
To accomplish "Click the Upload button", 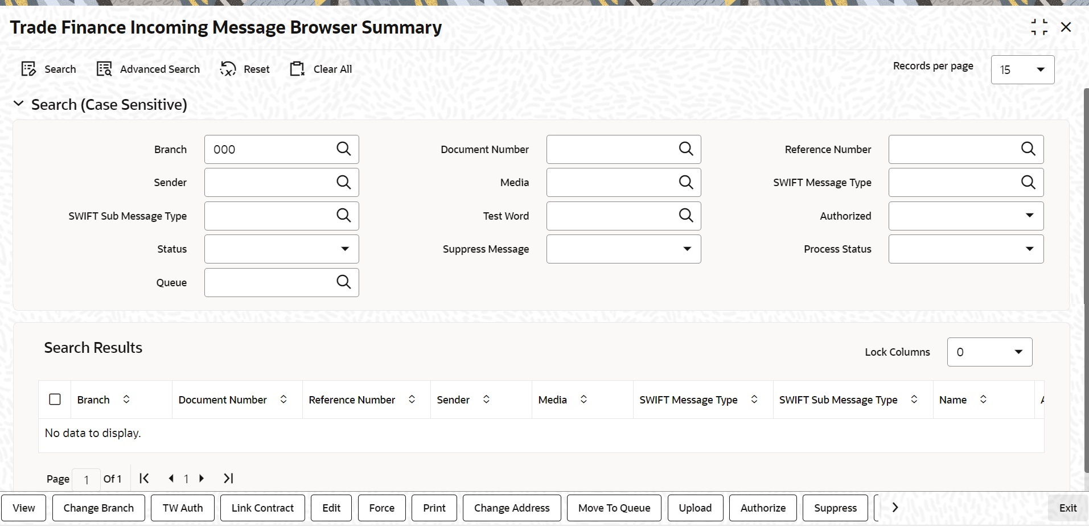I will coord(695,508).
